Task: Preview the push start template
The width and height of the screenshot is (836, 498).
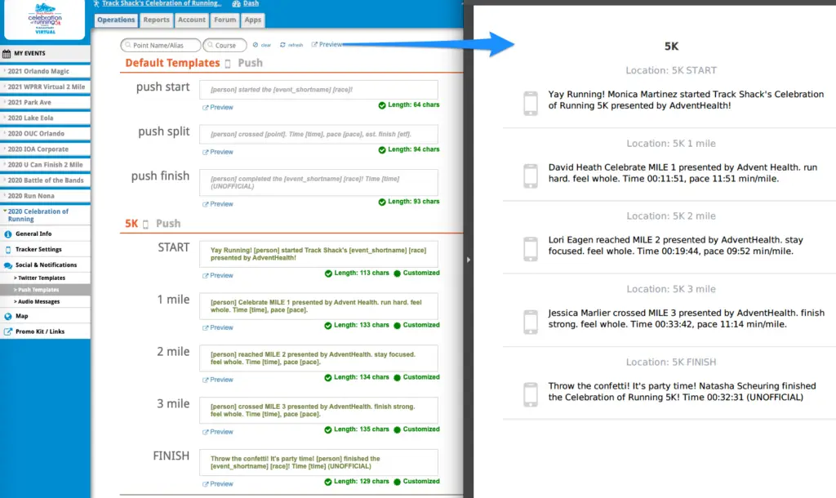Action: [x=218, y=107]
